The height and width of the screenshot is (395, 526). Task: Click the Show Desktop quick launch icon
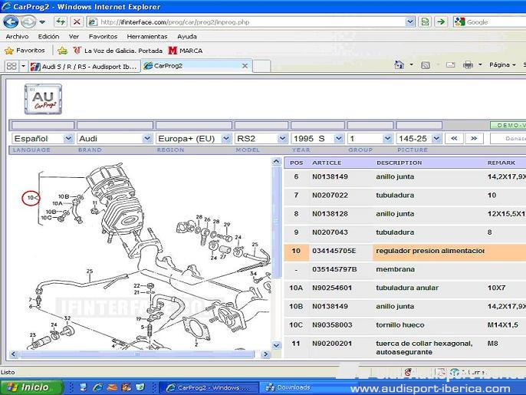[83, 387]
